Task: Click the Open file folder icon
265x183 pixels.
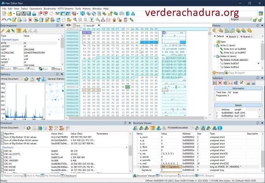Action: click(x=10, y=14)
